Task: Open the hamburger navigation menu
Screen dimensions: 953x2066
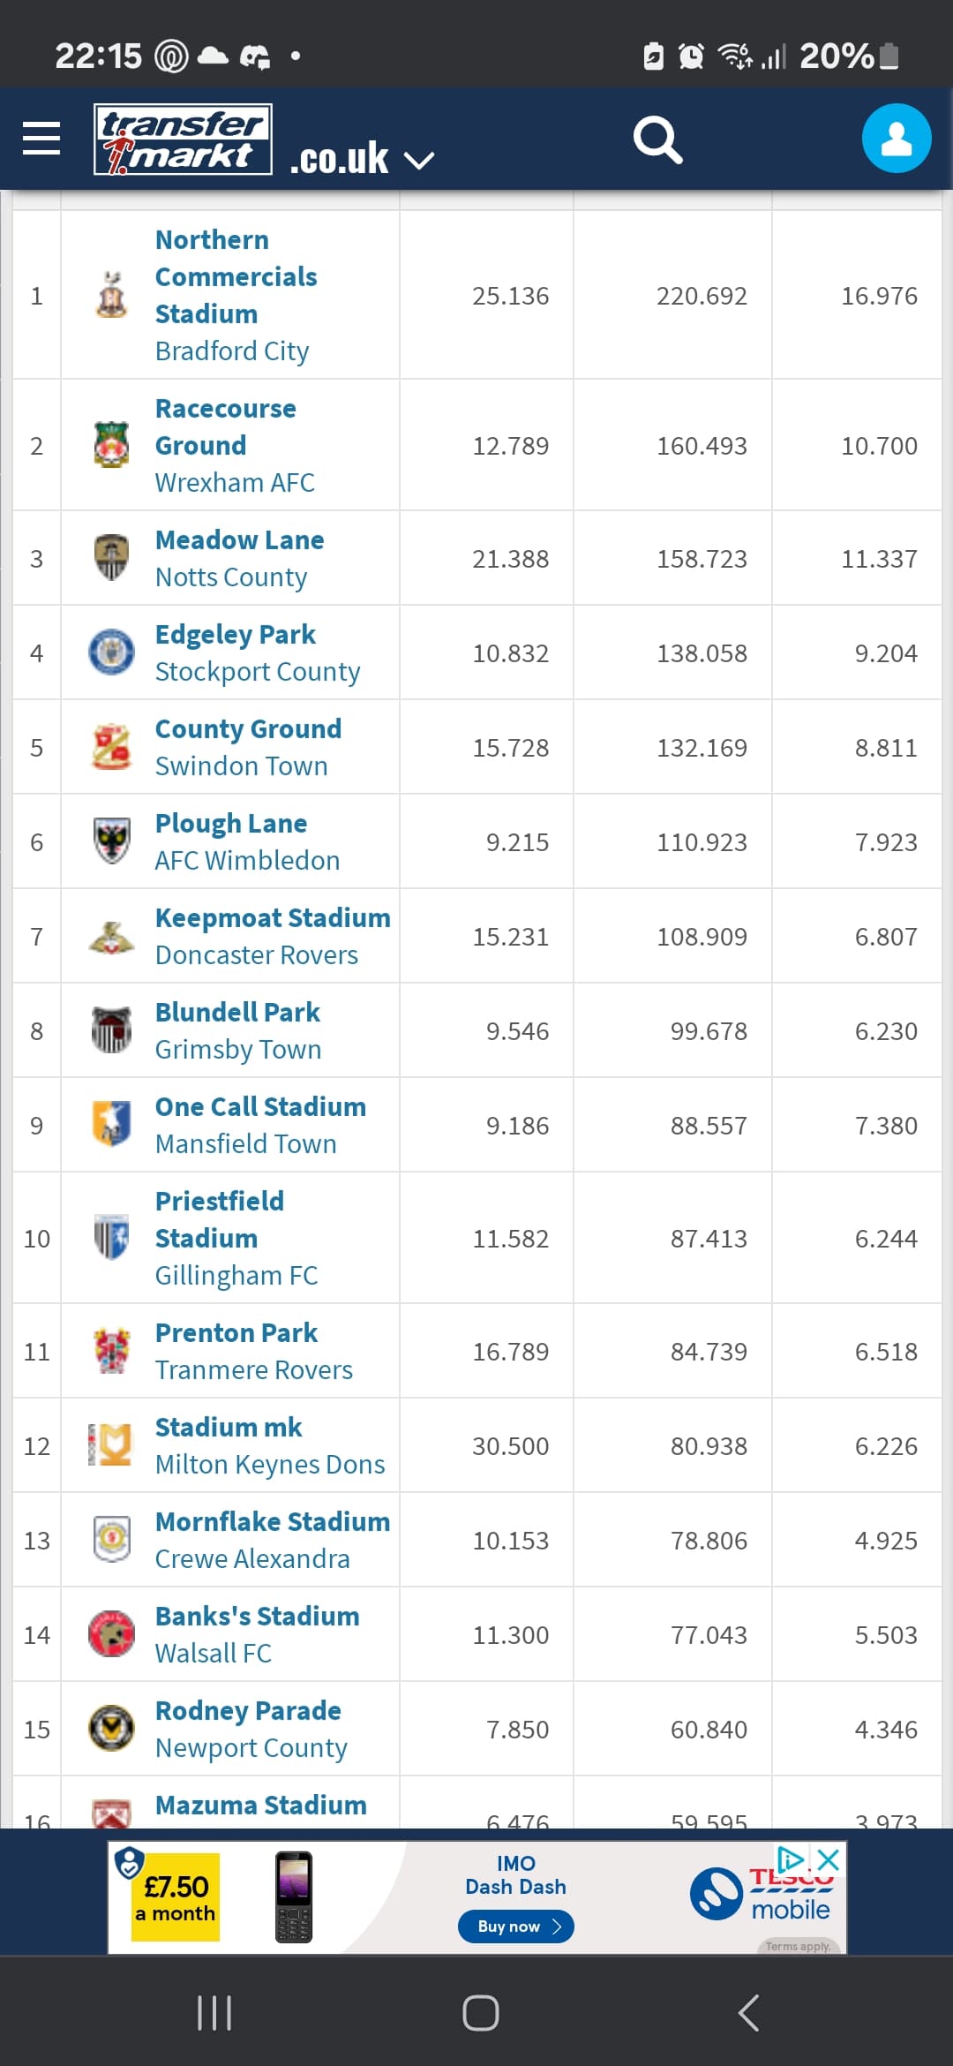Action: pyautogui.click(x=41, y=139)
